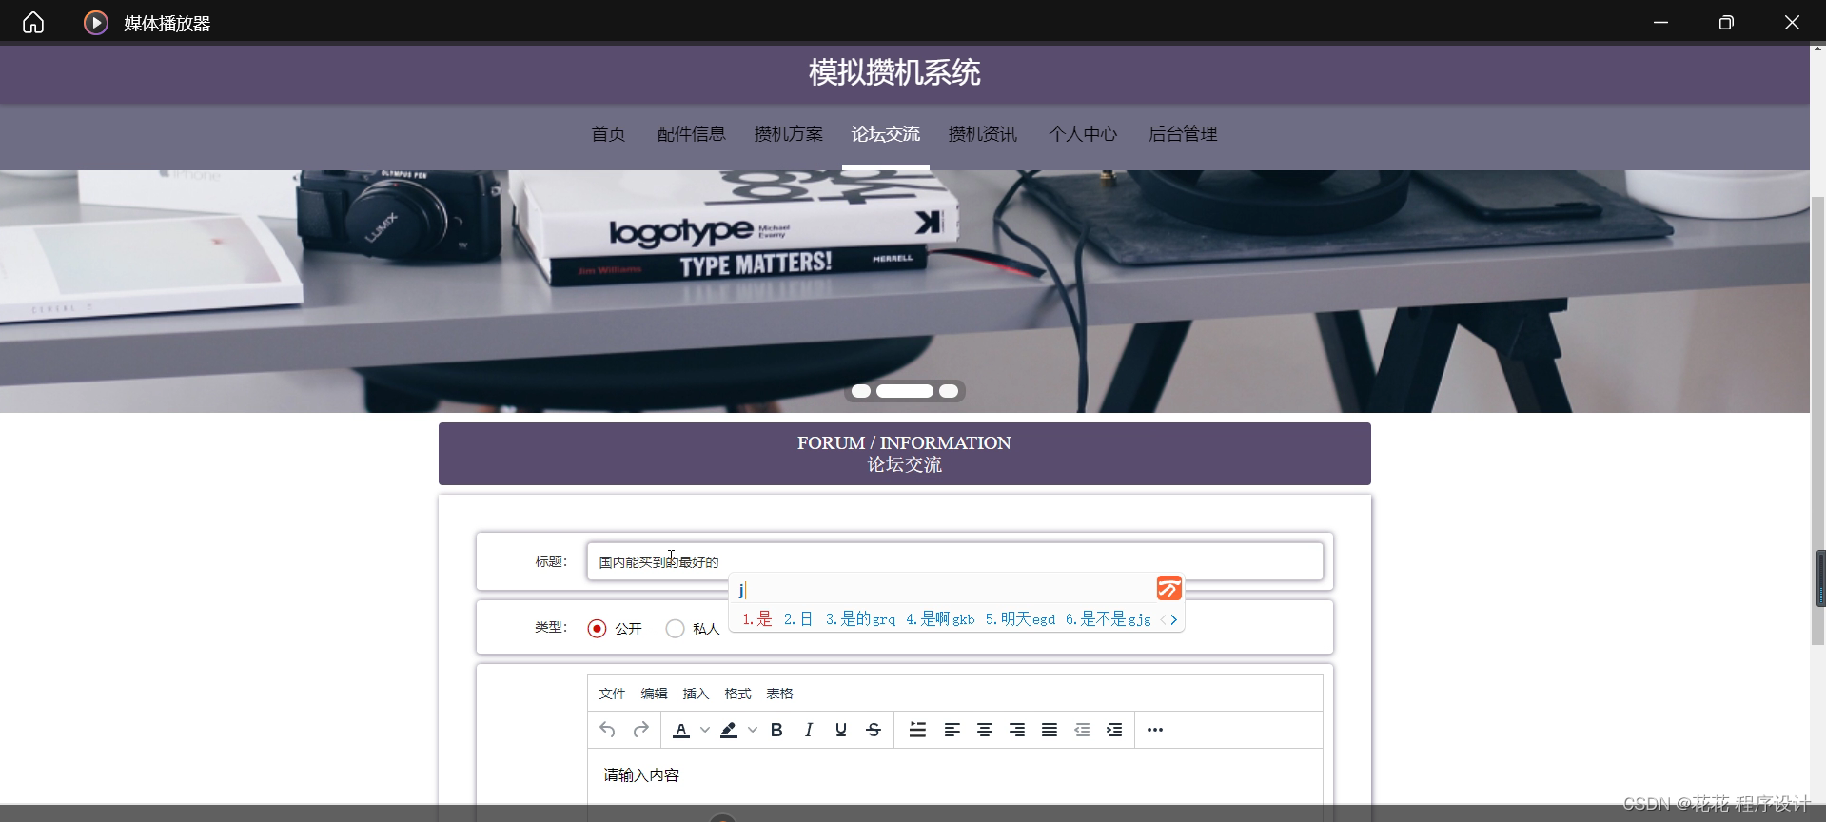The width and height of the screenshot is (1826, 822).
Task: Align text left
Action: point(952,730)
